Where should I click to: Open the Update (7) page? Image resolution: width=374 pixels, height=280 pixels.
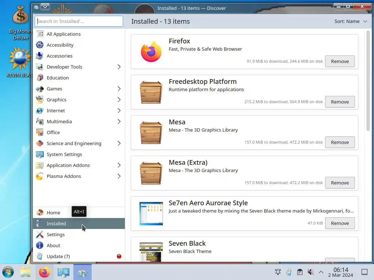[79, 256]
